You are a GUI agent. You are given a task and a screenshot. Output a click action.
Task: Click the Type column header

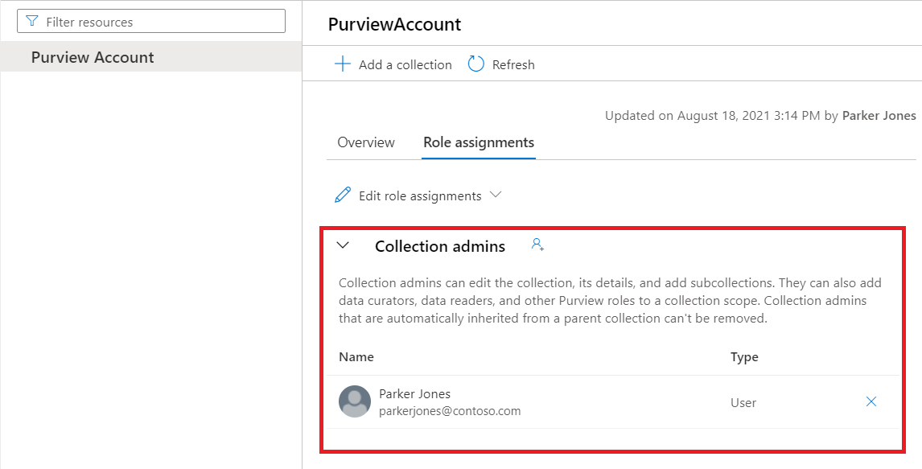coord(743,356)
